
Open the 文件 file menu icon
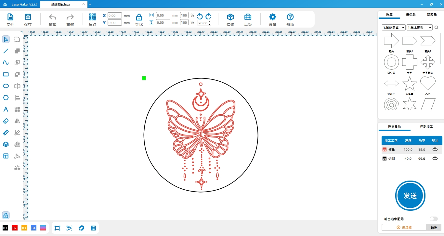pos(10,20)
